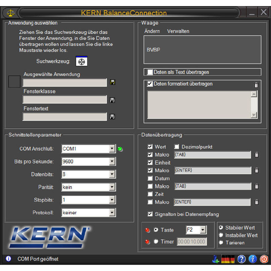Delete the first {TAB} Makro with trash icon
This screenshot has width=271, height=271.
[257, 155]
